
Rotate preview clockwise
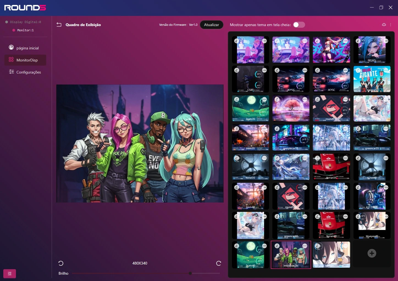(219, 263)
